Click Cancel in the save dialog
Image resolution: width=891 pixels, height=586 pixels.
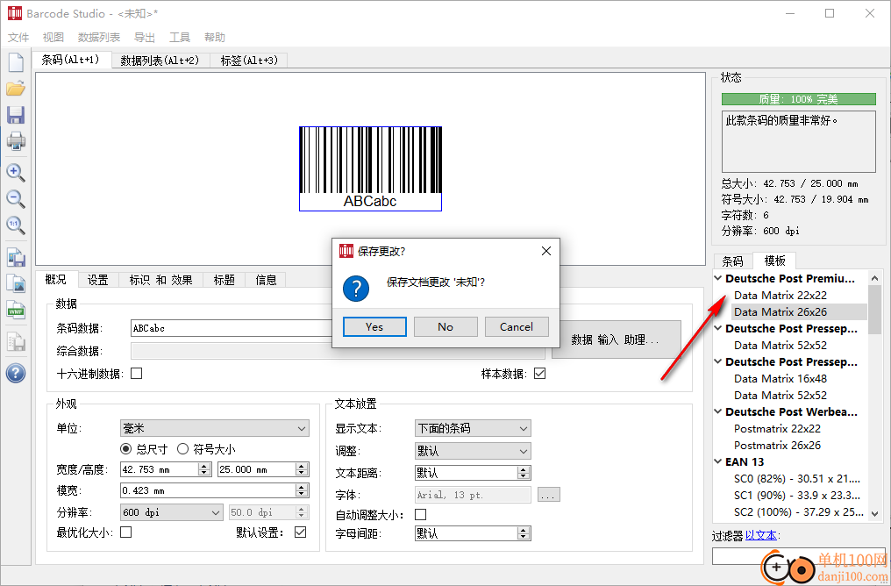pyautogui.click(x=517, y=327)
